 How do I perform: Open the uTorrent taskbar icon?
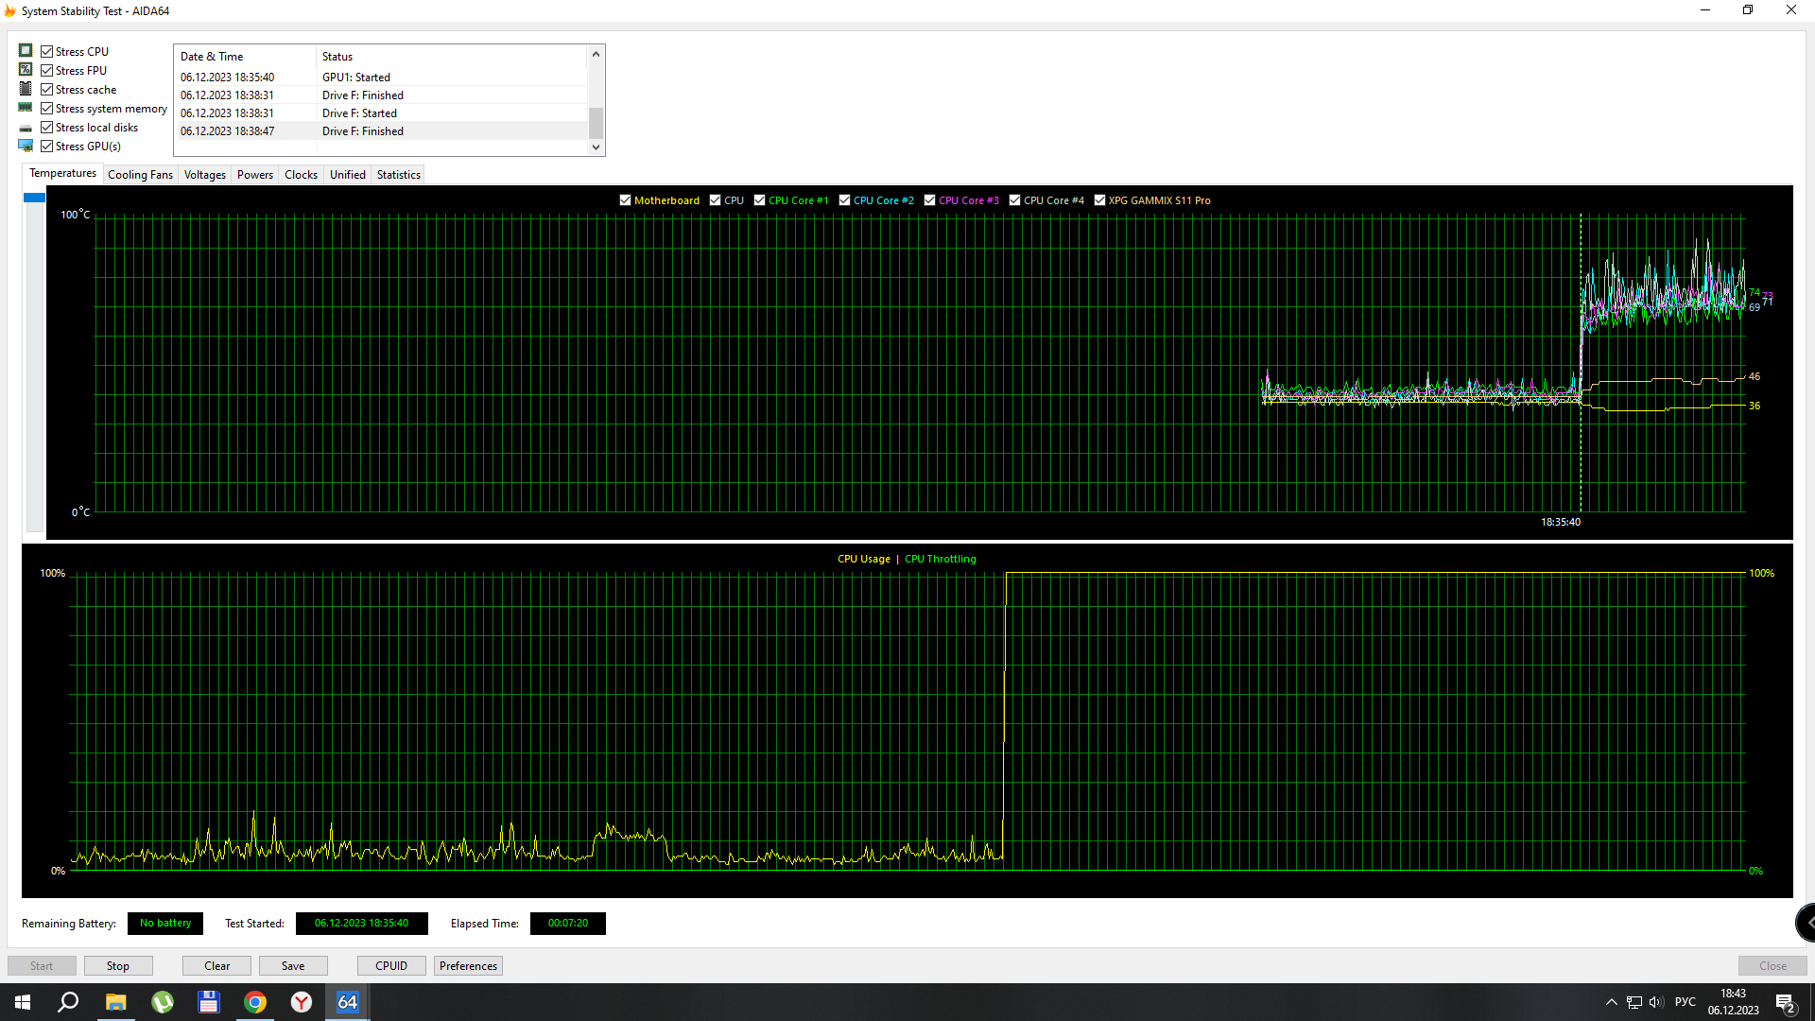(x=163, y=1002)
